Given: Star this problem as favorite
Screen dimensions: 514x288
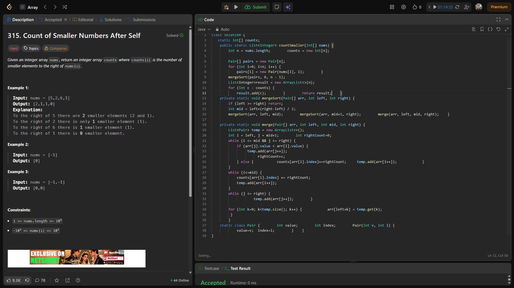Looking at the screenshot, I should click(57, 280).
